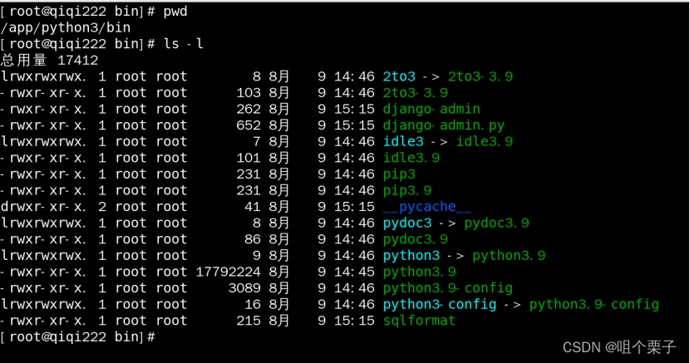Click the pip3 file name
Screen dimensions: 690x363
(x=399, y=174)
